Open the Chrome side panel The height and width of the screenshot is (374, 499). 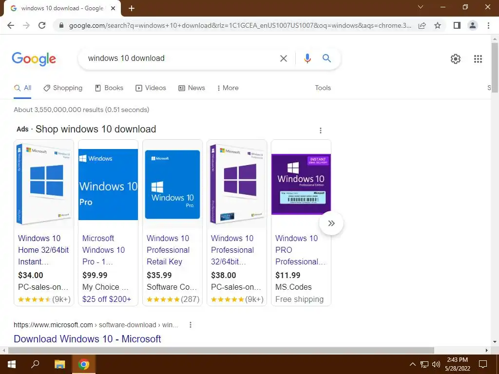pyautogui.click(x=457, y=25)
